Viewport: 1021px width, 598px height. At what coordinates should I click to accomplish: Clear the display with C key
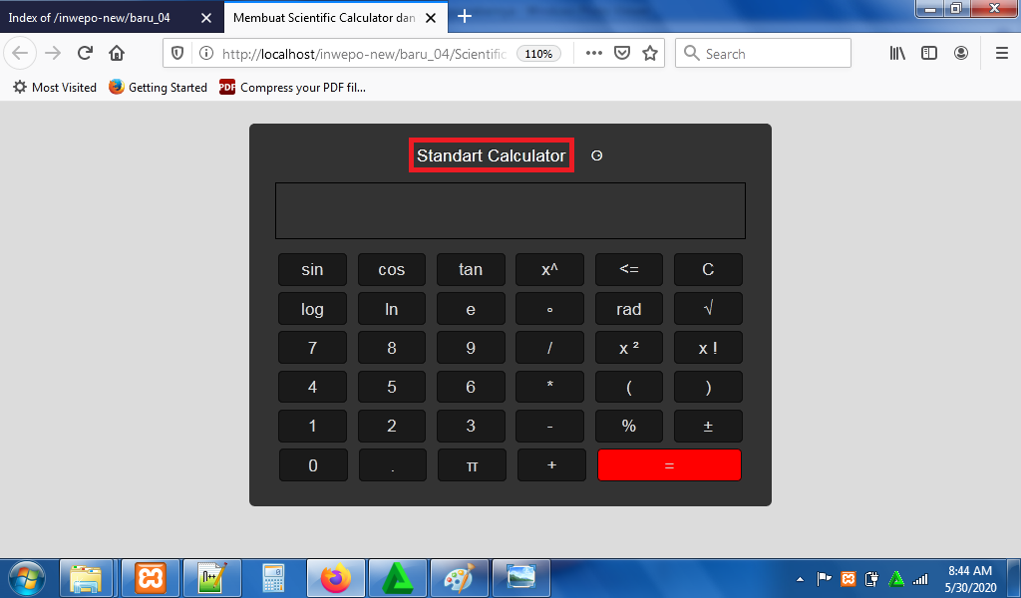709,269
